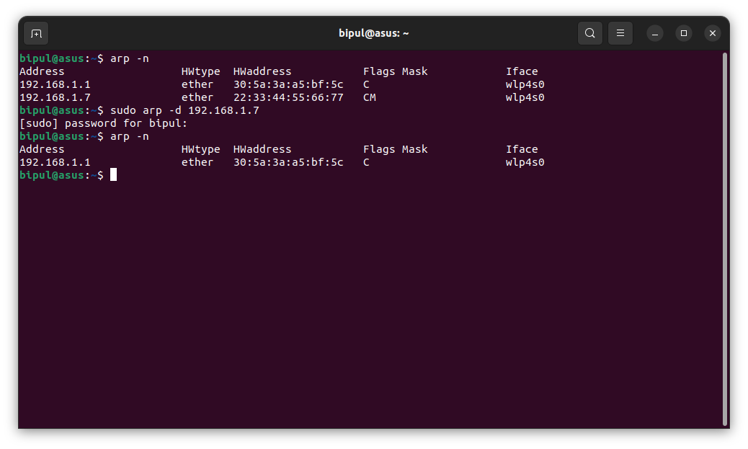Click the bipul@asus window title
Viewport: 748px width, 449px height.
point(374,32)
